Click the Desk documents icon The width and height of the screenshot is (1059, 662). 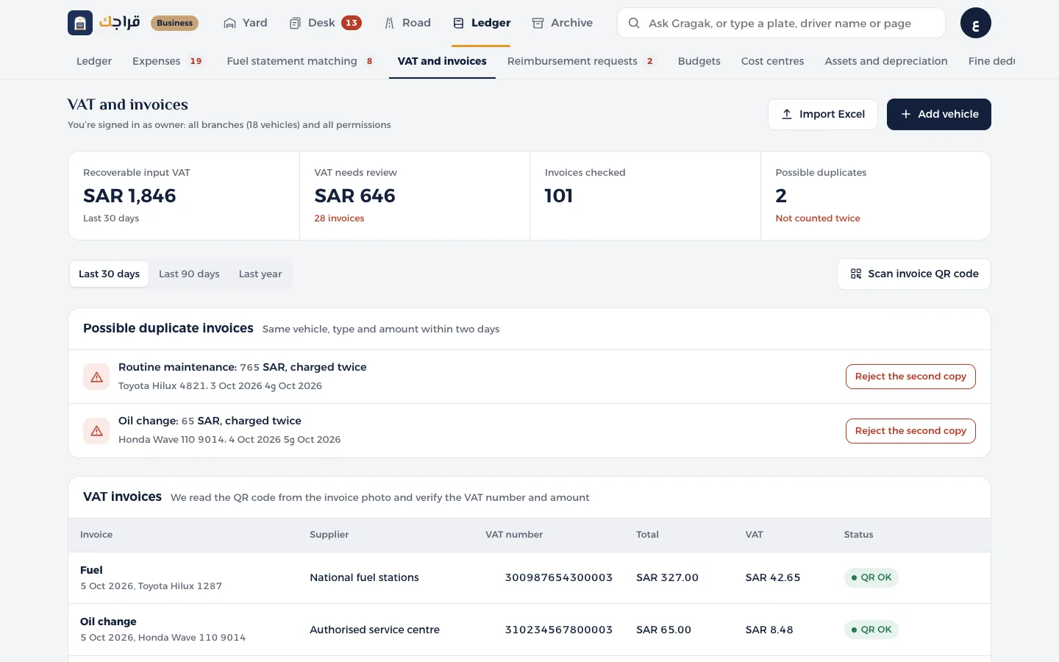click(295, 23)
